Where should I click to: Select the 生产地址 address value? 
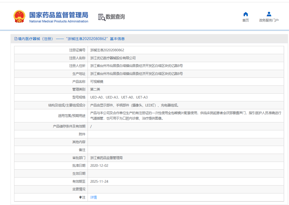coord(136,74)
